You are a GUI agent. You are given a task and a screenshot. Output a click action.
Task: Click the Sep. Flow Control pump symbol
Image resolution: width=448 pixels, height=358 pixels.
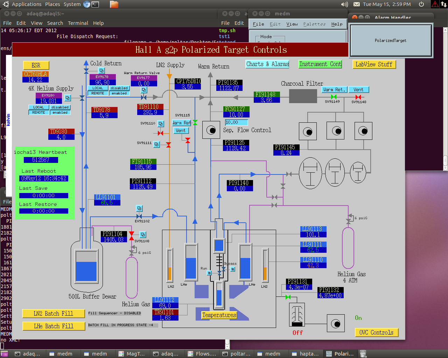(211, 130)
